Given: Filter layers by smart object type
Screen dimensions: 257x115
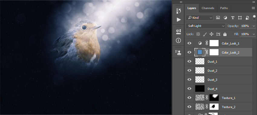Looking at the screenshot, I should pos(247,18).
